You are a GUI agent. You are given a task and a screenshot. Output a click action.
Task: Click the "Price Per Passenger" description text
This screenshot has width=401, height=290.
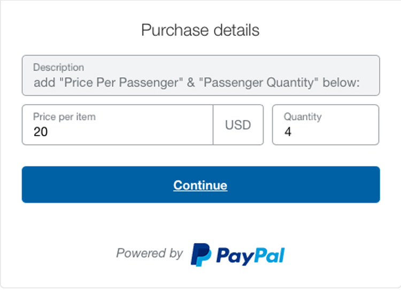coord(121,83)
